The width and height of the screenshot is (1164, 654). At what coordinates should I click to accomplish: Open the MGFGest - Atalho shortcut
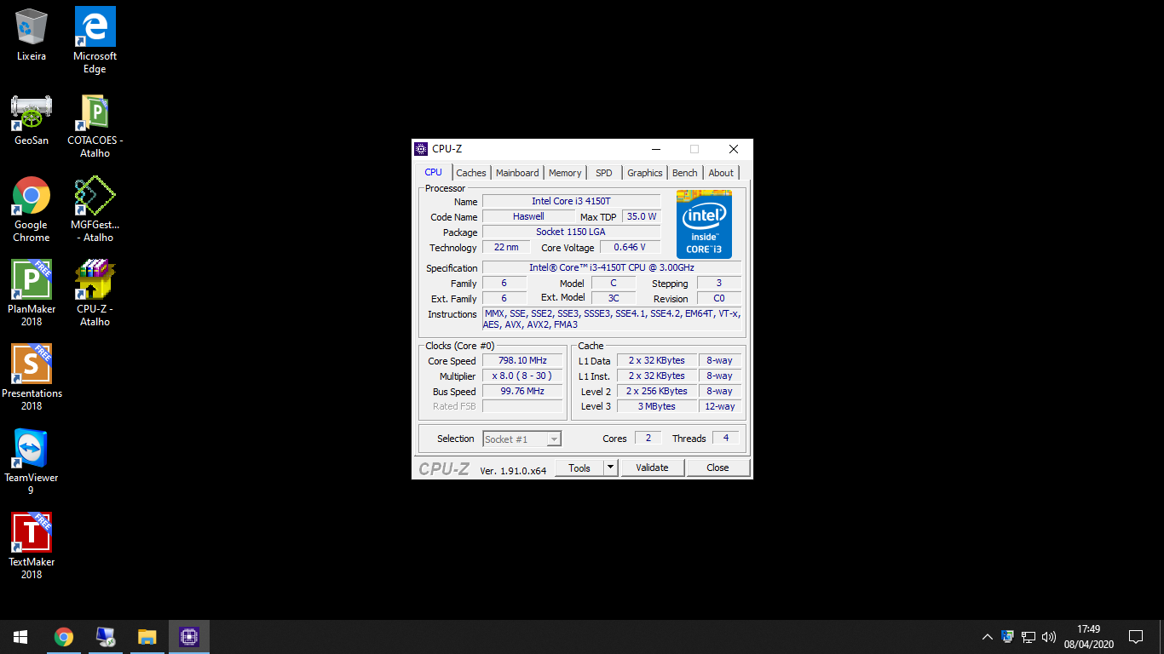pos(95,209)
